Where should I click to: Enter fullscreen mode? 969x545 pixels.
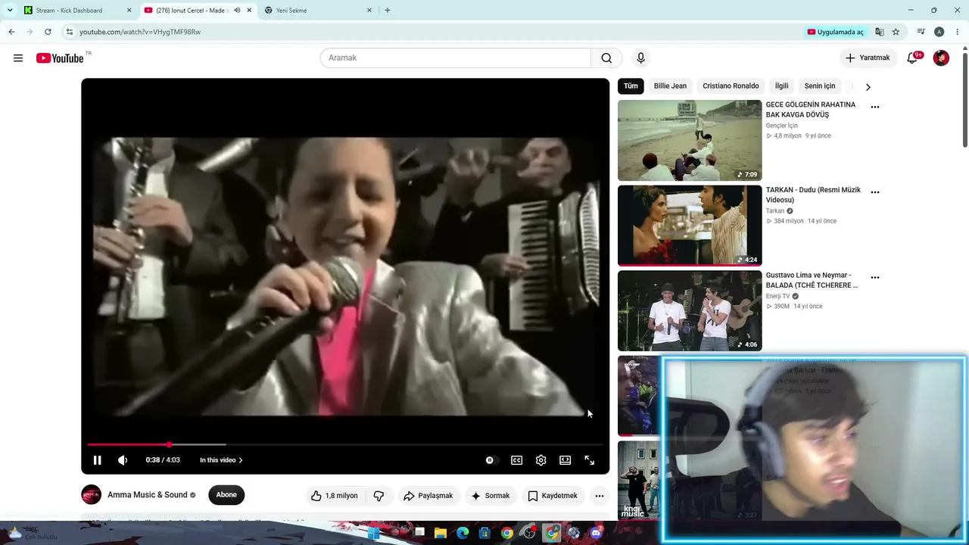click(x=589, y=460)
